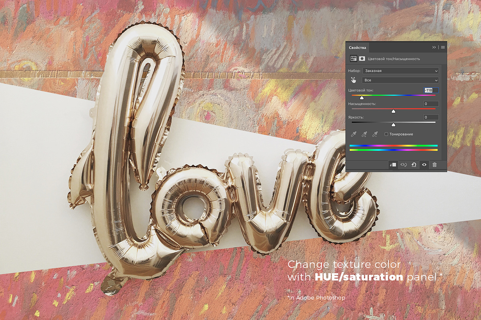Screen dimensions: 481x320
Task: Delete the adjustment layer with trash icon
Action: [435, 165]
